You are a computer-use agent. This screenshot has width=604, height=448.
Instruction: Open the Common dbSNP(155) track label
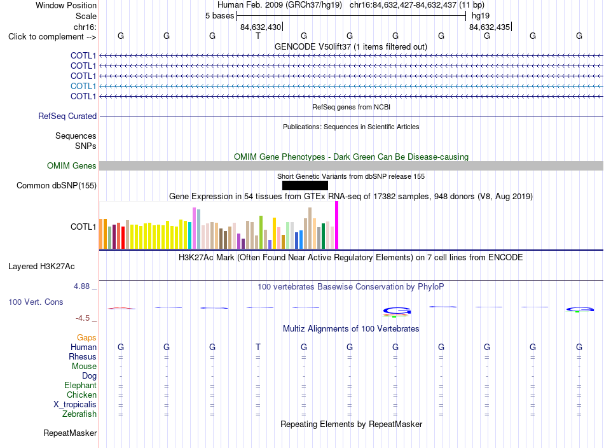[x=57, y=185]
